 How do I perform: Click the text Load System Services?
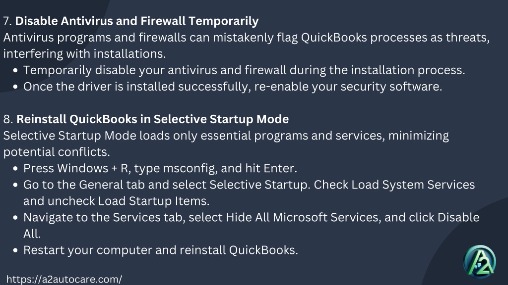tap(413, 185)
